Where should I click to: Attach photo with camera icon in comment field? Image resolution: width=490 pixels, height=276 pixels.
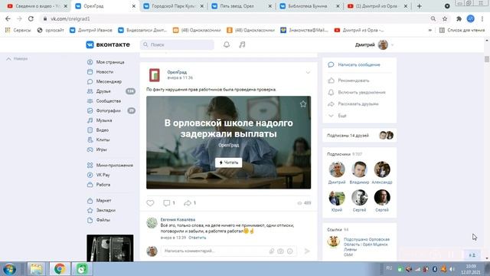[281, 251]
